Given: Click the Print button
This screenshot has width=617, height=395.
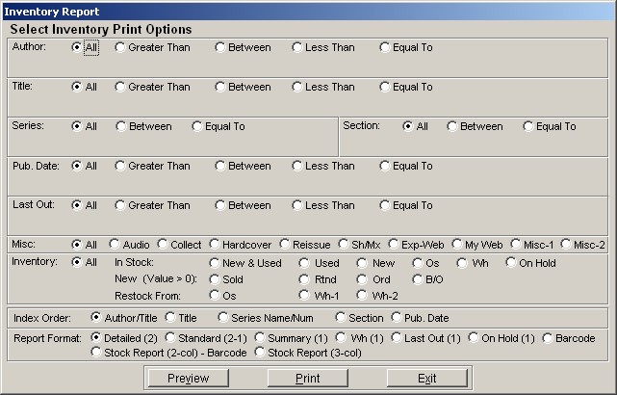Looking at the screenshot, I should [x=308, y=378].
